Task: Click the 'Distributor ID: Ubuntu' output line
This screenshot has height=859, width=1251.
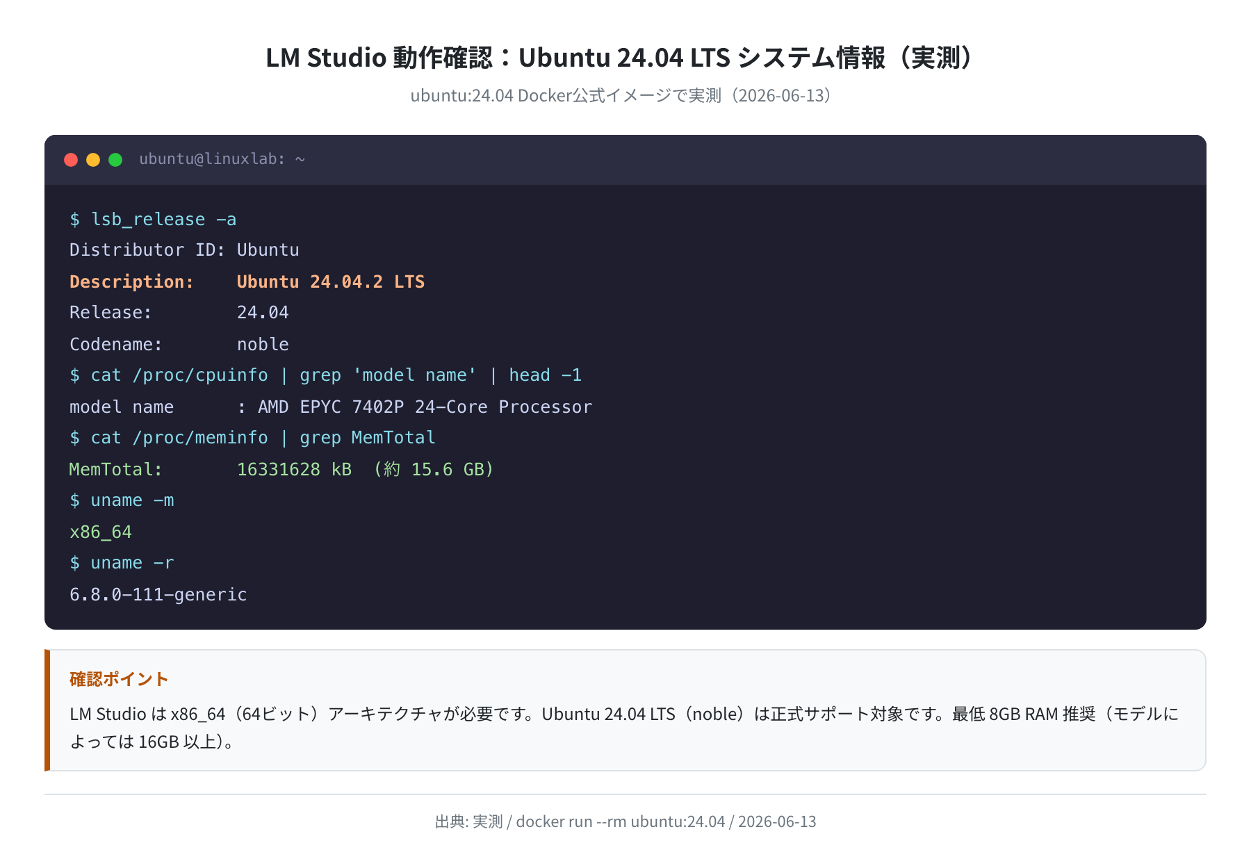Action: (184, 249)
